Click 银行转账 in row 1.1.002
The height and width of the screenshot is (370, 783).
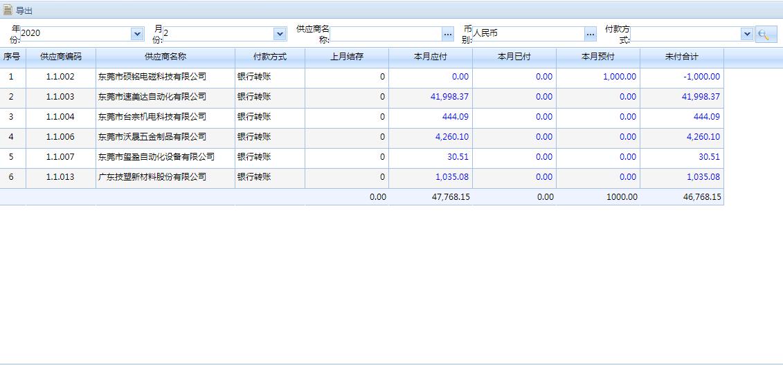(x=254, y=77)
